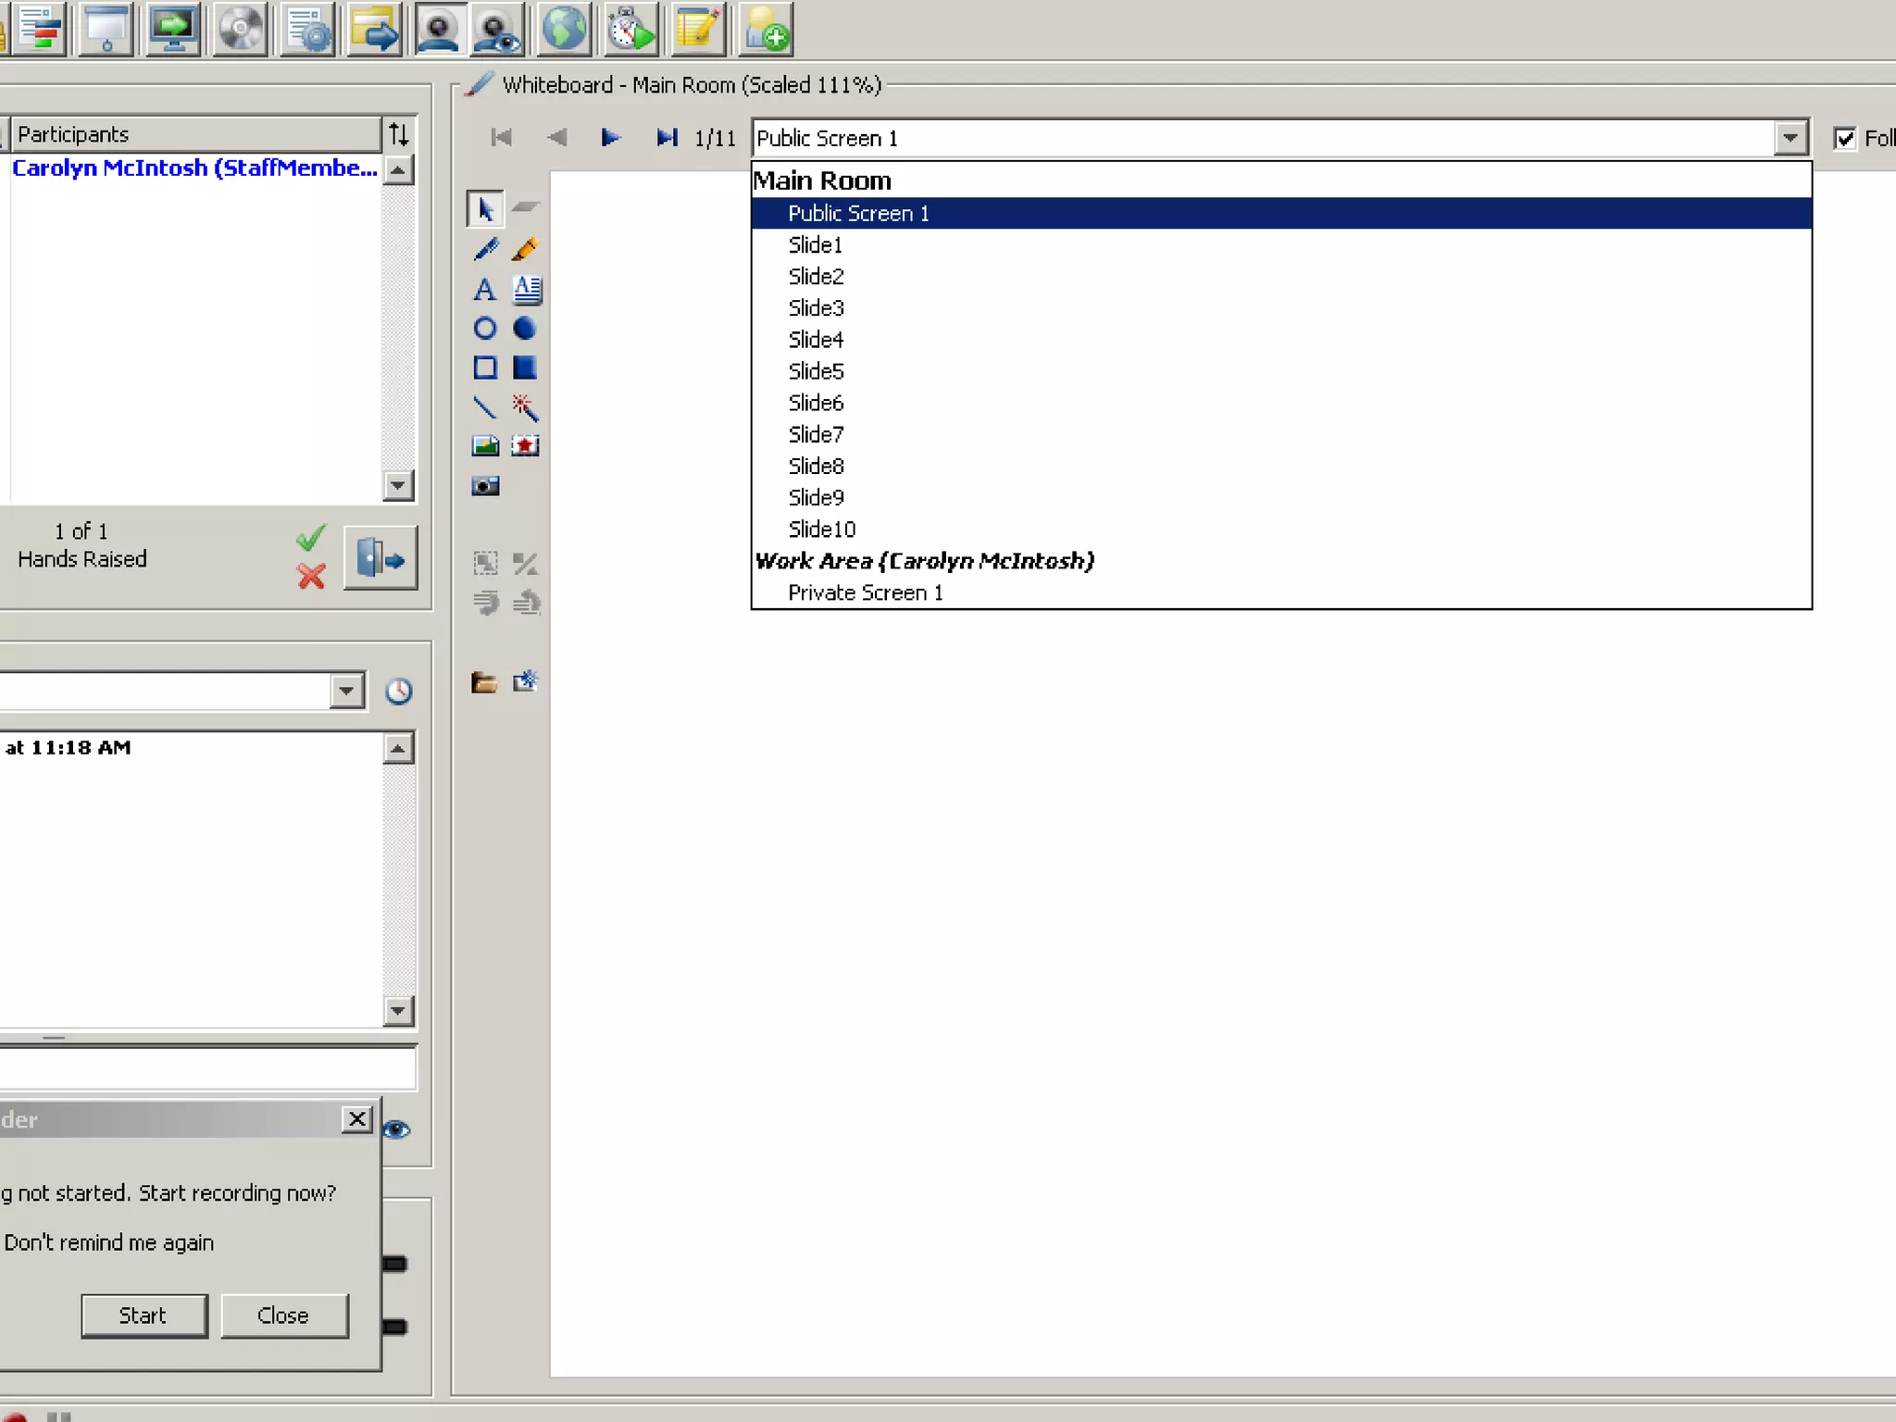1896x1422 pixels.
Task: Click the whiteboard window toolbar icon
Action: point(106,29)
